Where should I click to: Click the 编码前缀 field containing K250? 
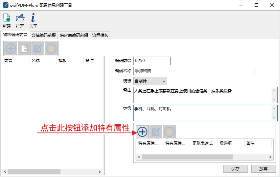[x=152, y=61]
